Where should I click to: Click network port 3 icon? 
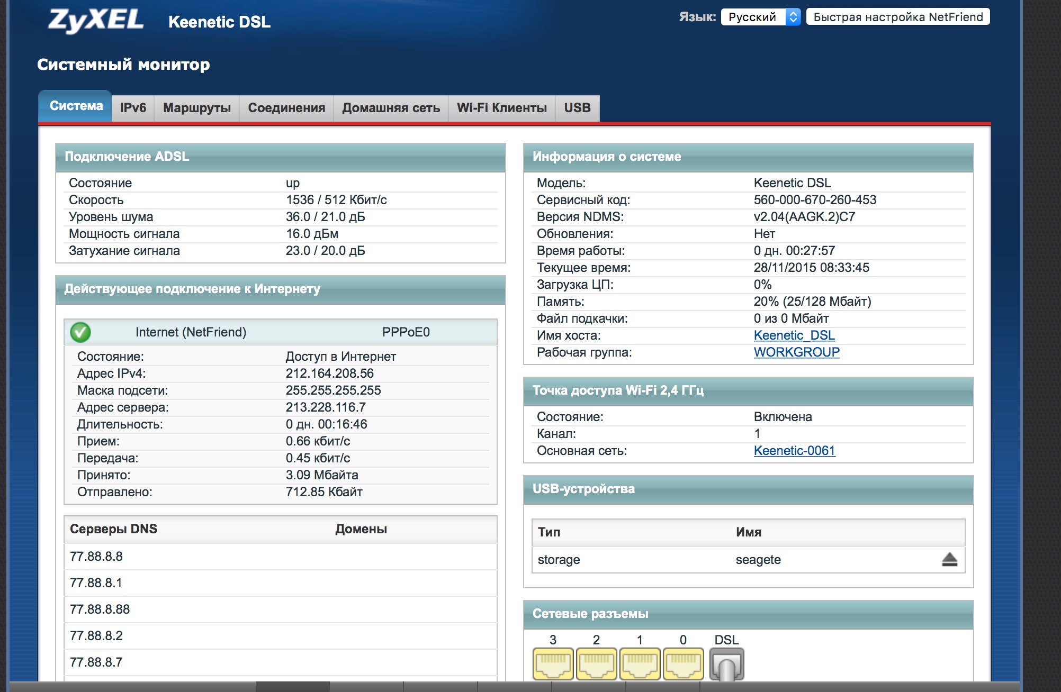pyautogui.click(x=553, y=664)
